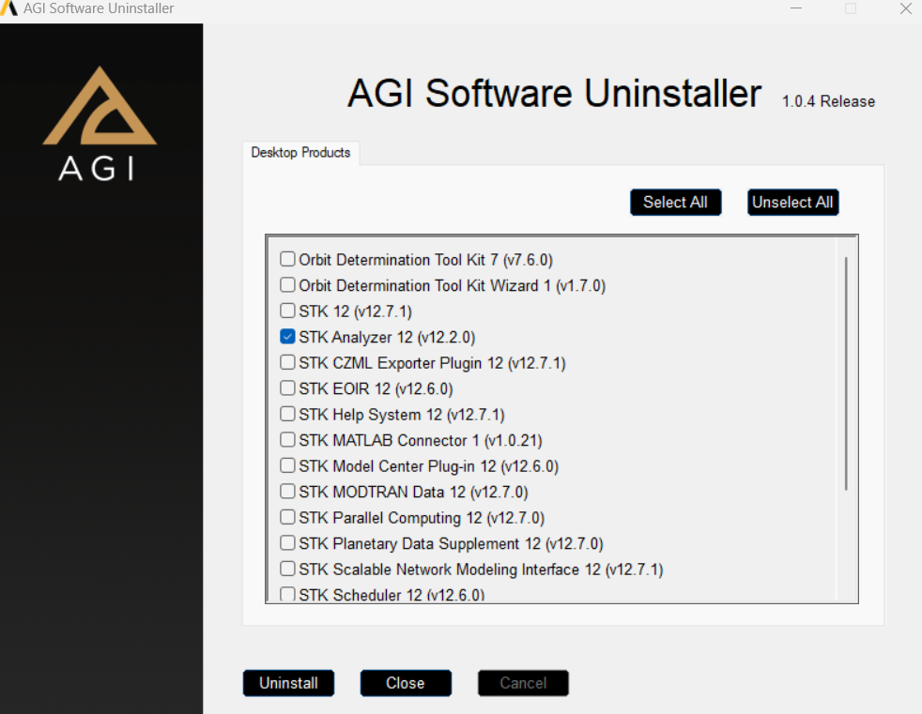Click the AGI logo in sidebar
The image size is (922, 714).
click(x=100, y=123)
